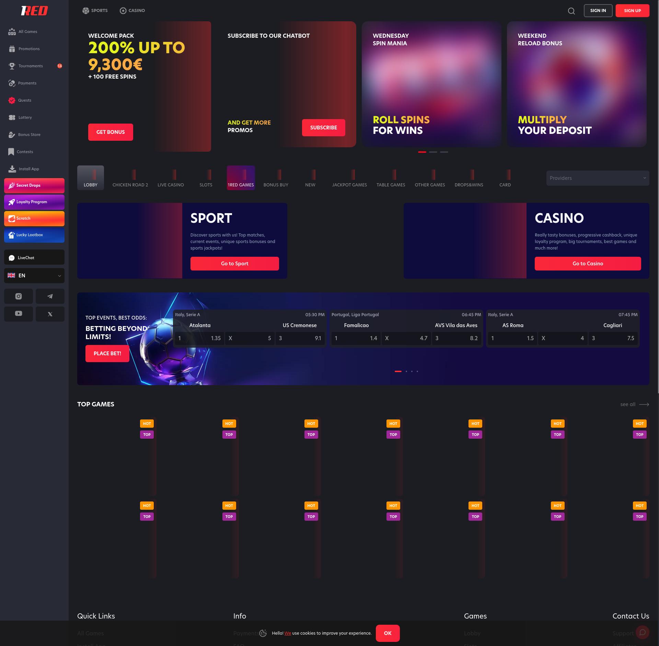Viewport: 659px width, 646px height.
Task: Open the Telegram social icon
Action: 50,296
